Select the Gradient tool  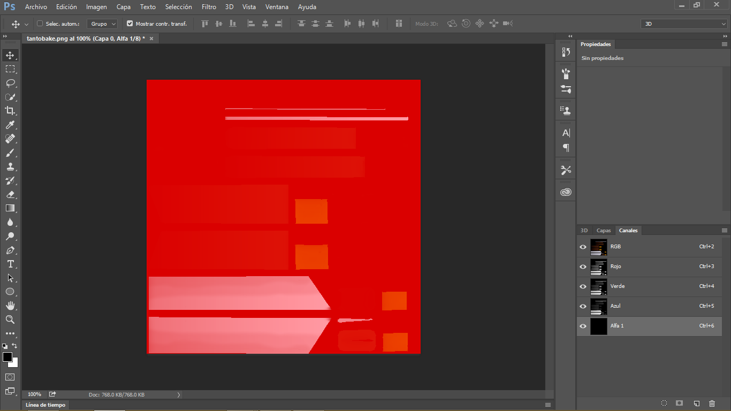click(10, 208)
